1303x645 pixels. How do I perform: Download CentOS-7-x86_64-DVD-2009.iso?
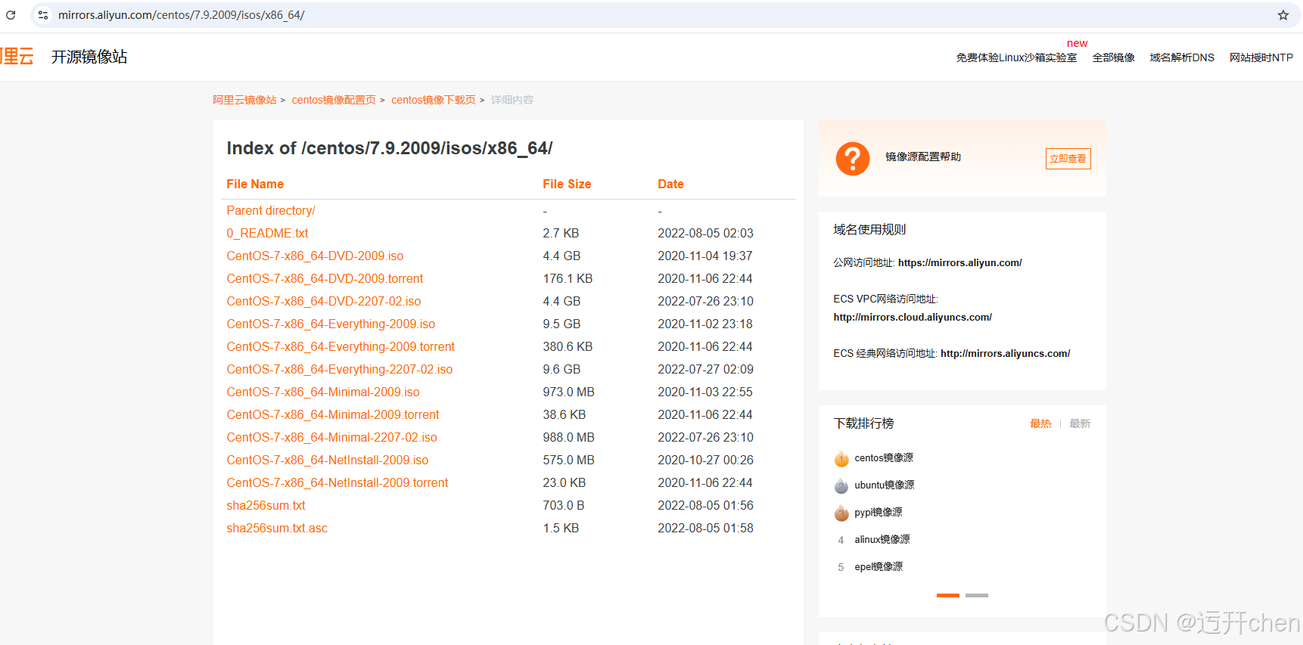click(x=315, y=256)
